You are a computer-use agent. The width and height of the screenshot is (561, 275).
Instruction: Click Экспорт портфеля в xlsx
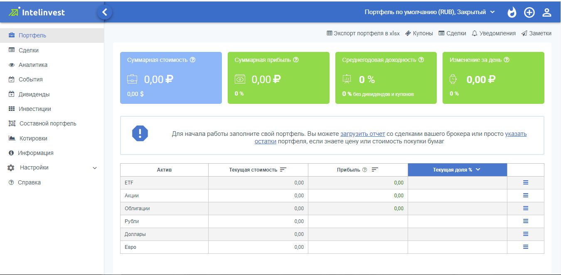(x=363, y=33)
